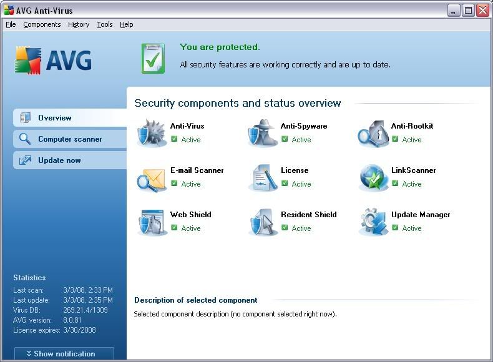Select the License document icon

click(x=263, y=177)
